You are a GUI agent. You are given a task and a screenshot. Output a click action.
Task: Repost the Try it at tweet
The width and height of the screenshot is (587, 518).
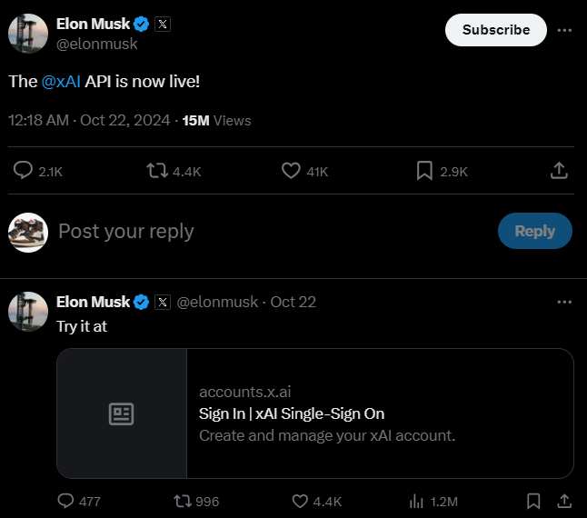tap(182, 501)
